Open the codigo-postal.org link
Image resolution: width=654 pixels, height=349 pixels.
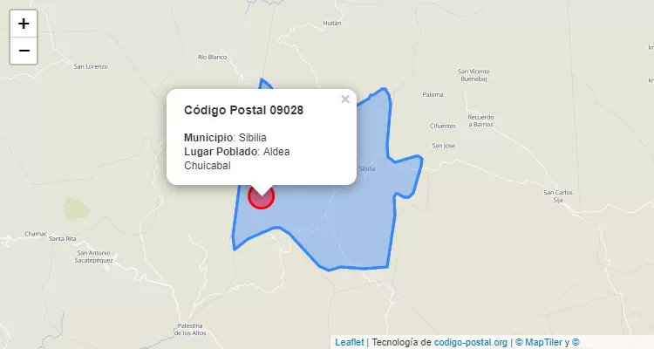tap(471, 342)
